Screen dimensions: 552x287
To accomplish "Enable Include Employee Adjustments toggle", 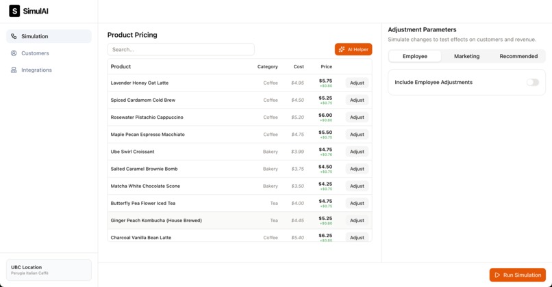I will point(533,82).
